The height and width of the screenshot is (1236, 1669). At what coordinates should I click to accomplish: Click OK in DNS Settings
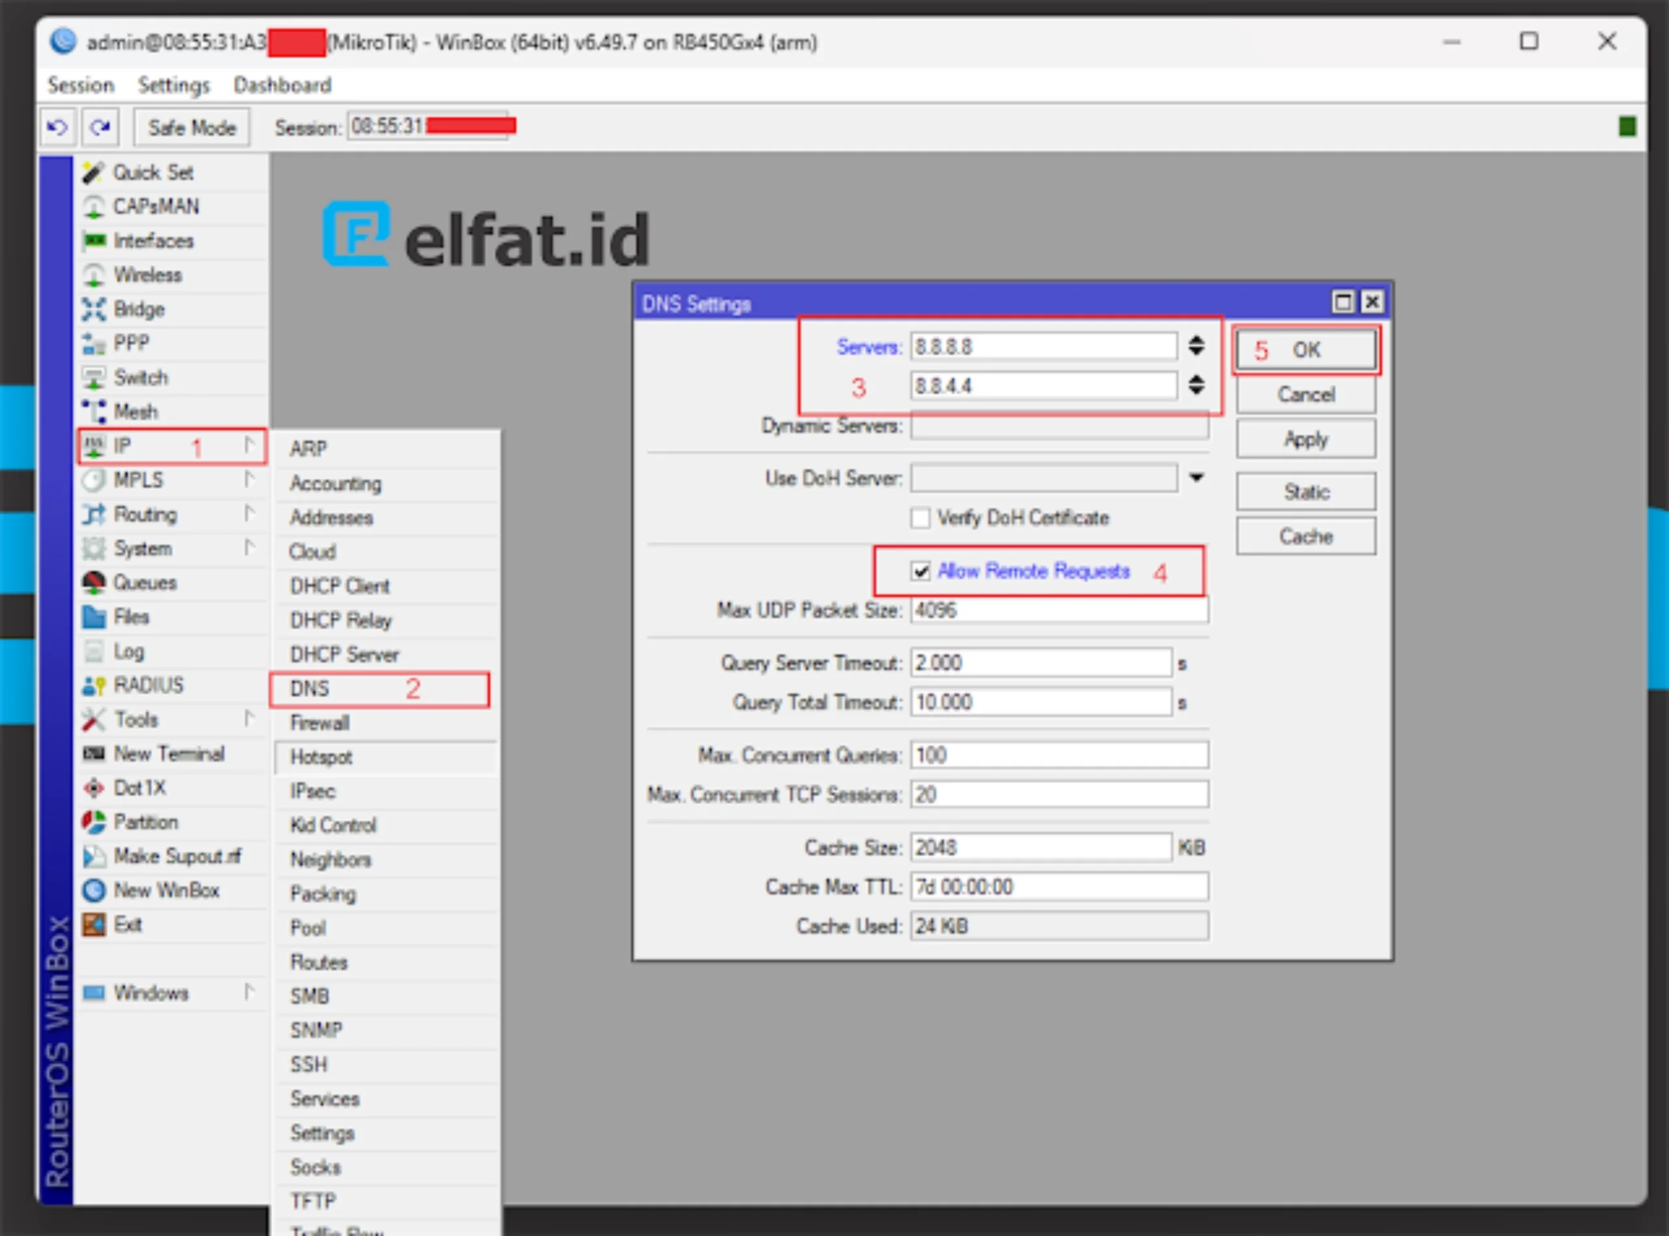coord(1305,350)
